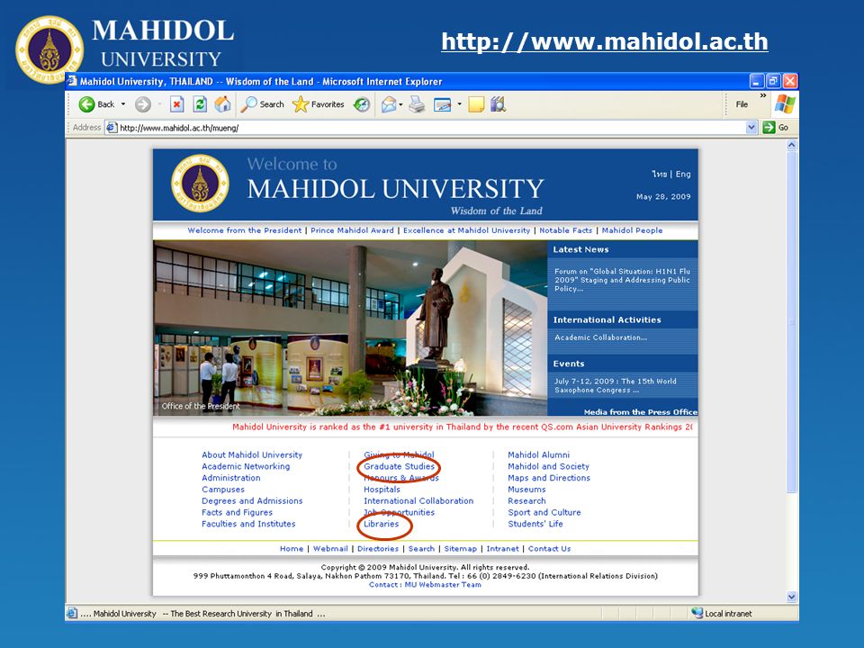The width and height of the screenshot is (864, 648).
Task: Open About Mahidol University link
Action: click(x=252, y=454)
